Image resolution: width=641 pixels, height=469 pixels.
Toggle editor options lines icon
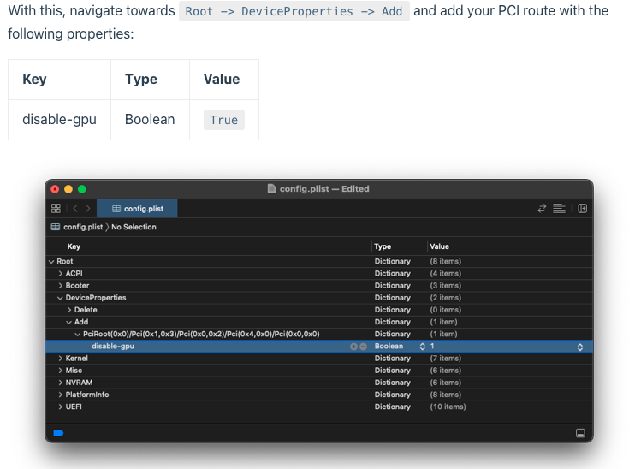coord(559,209)
